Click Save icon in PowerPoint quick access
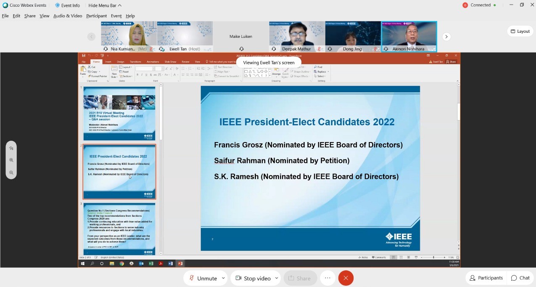This screenshot has width=536, height=287. (84, 55)
